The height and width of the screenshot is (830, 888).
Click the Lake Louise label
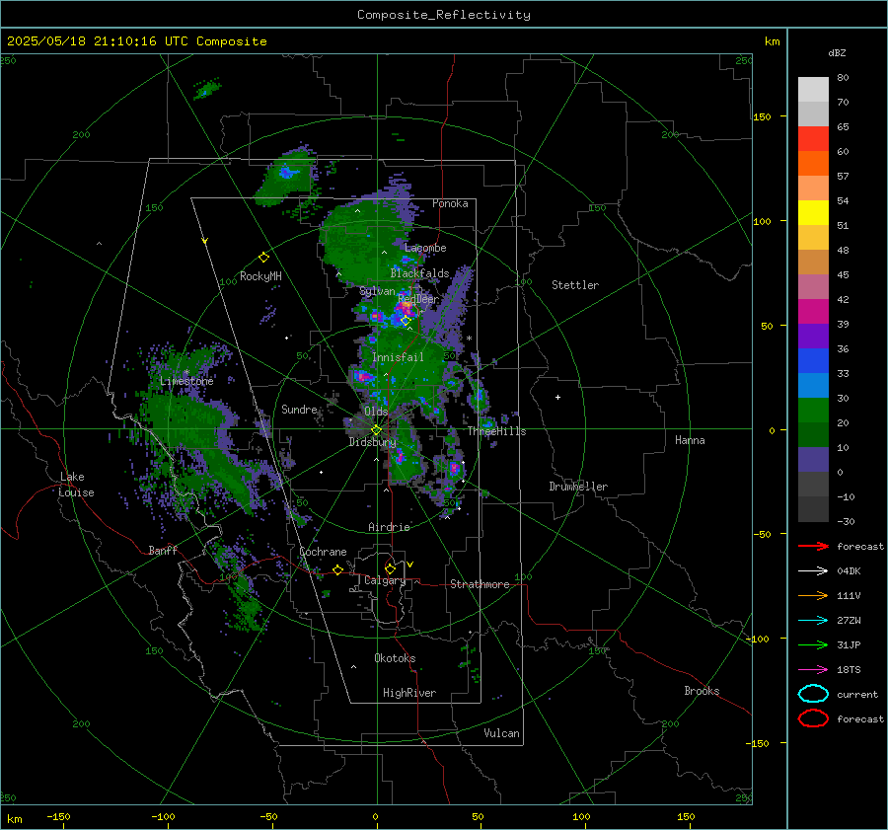(x=76, y=485)
